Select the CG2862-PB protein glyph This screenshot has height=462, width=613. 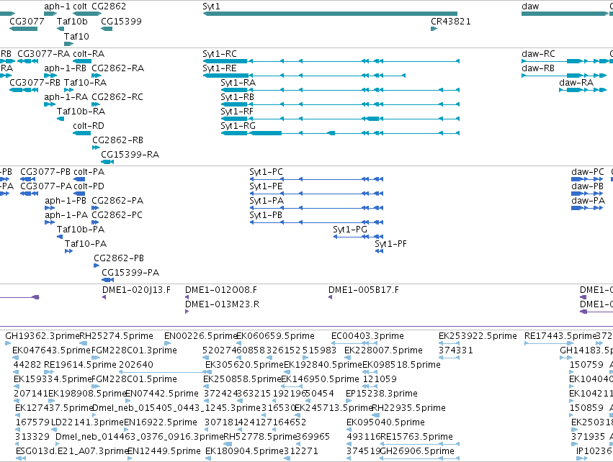(97, 266)
